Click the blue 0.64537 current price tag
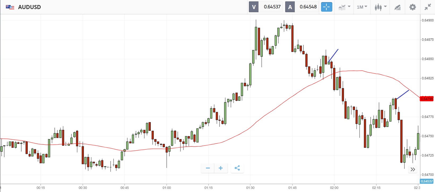Screen dimensions: 435x192 click(427, 181)
